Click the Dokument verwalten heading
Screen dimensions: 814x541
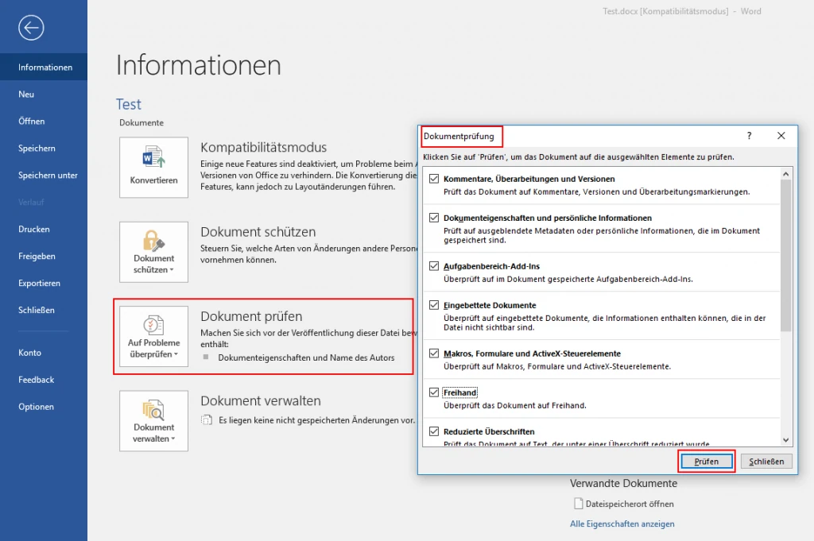point(261,401)
